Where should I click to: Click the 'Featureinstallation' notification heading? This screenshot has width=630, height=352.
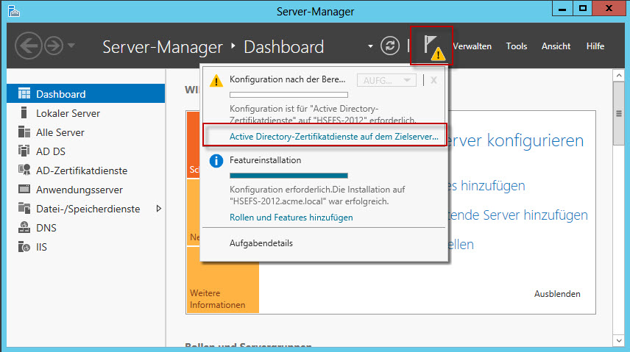point(265,160)
